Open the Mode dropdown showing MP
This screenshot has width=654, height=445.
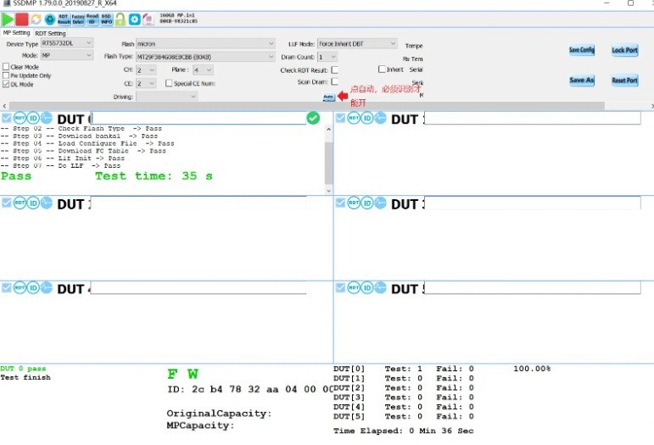67,55
